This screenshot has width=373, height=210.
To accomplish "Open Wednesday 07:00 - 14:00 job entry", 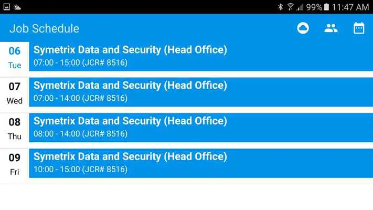I will [201, 92].
